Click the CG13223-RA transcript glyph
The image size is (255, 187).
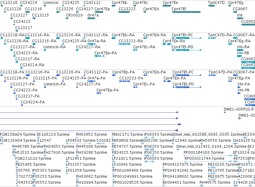pos(124,44)
